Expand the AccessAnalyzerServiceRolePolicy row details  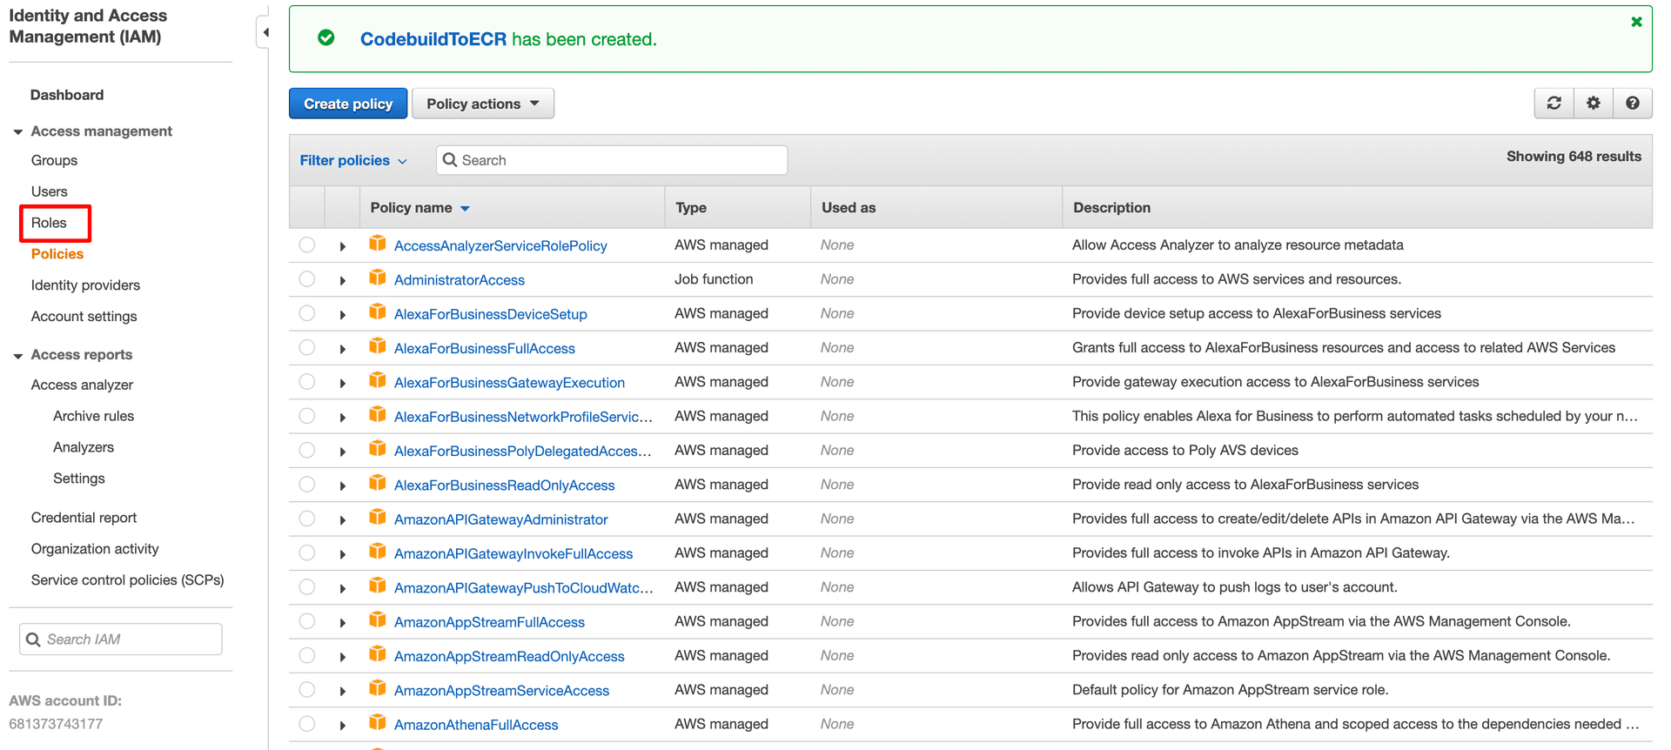tap(343, 246)
